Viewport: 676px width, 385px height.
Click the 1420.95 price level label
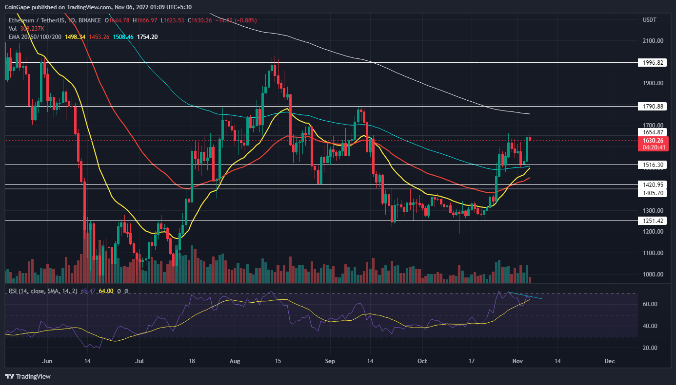tap(653, 184)
